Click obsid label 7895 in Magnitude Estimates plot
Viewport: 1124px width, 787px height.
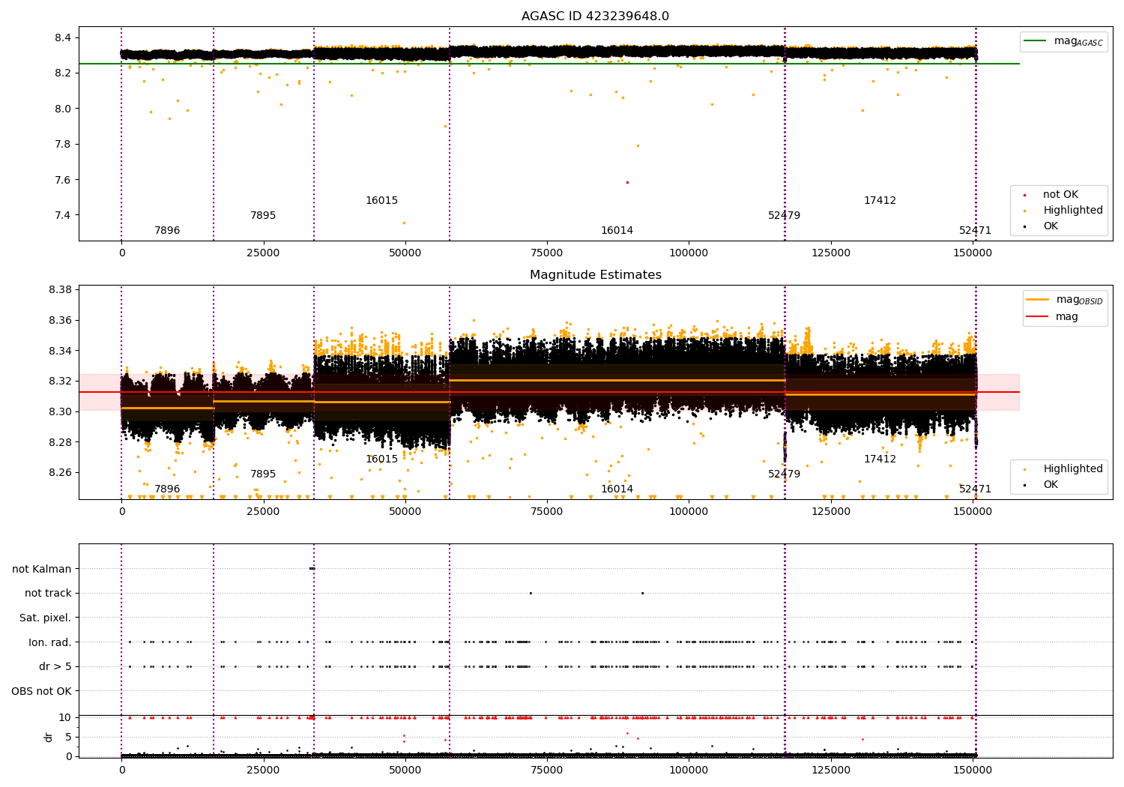point(263,474)
